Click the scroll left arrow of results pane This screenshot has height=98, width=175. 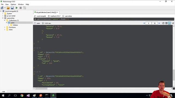point(34,88)
